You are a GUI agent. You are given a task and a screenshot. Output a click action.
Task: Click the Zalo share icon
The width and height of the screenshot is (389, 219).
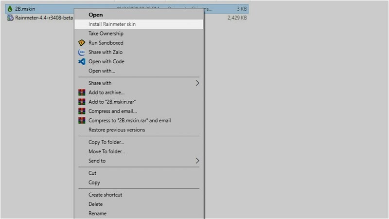click(x=82, y=52)
